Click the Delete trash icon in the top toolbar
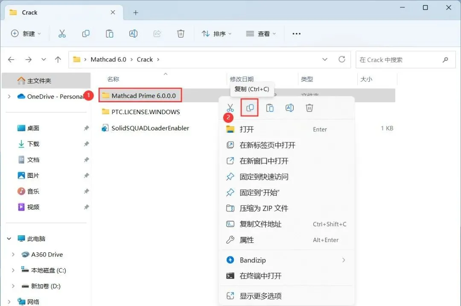The height and width of the screenshot is (306, 461). coord(181,34)
